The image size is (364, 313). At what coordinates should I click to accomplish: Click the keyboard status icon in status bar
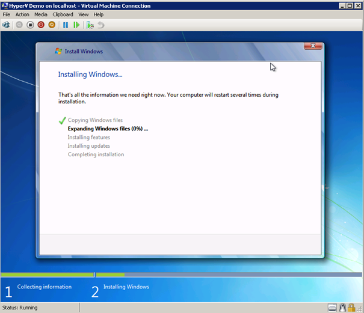tap(332, 308)
